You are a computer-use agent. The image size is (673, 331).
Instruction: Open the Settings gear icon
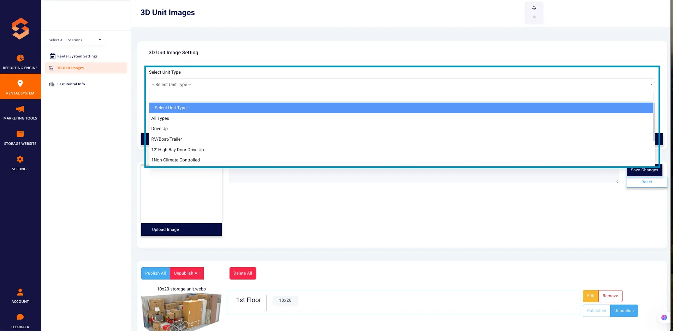click(x=20, y=159)
